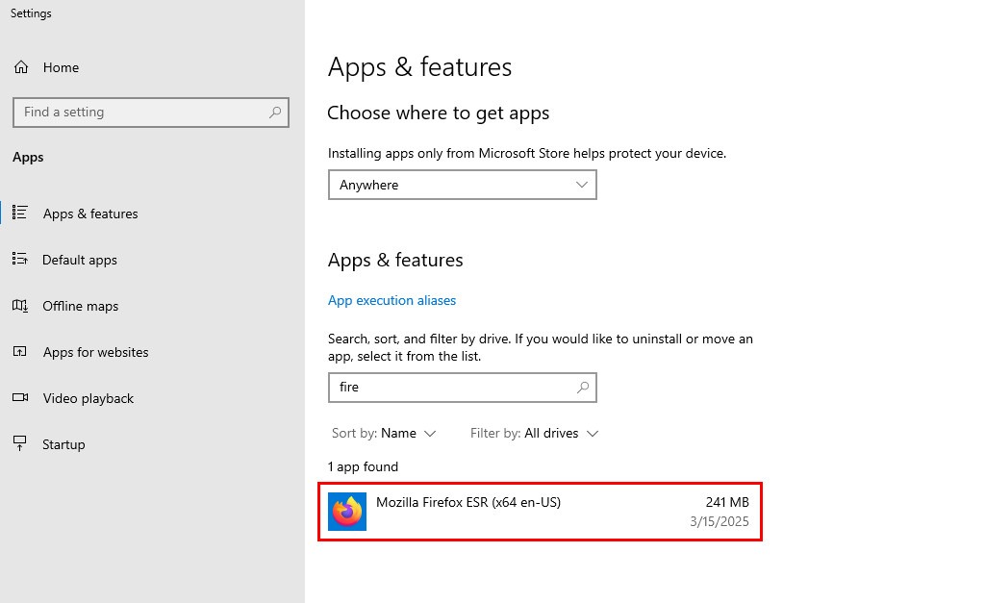Select Mozilla Firefox ESR (x64 en-US) entry
Screen dimensions: 985x603
[x=541, y=512]
